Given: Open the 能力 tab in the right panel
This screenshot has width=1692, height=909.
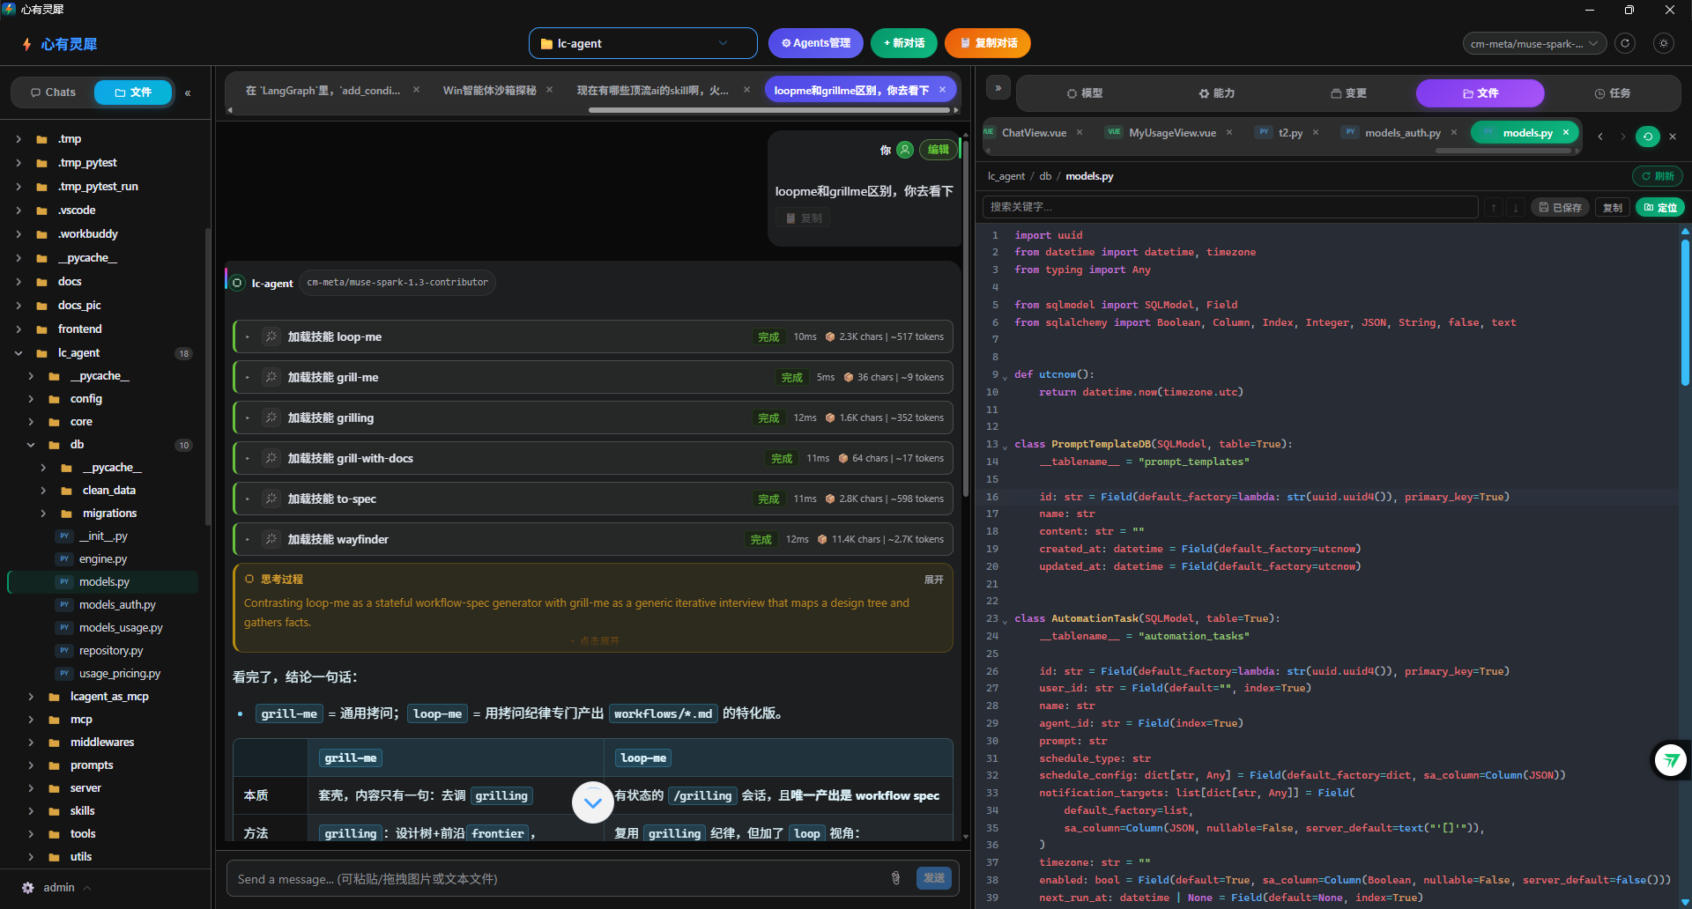Looking at the screenshot, I should (x=1216, y=93).
